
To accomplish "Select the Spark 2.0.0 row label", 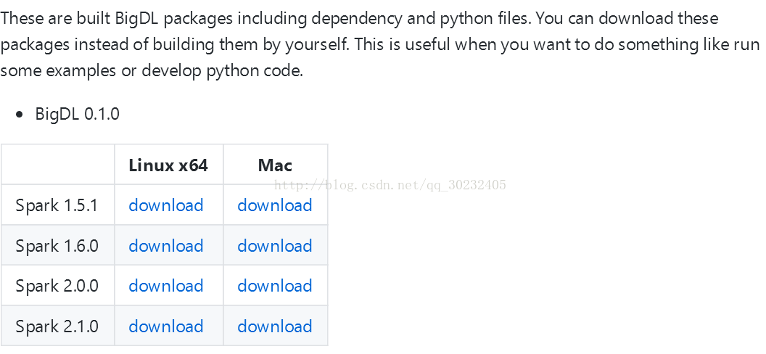I will (x=57, y=286).
